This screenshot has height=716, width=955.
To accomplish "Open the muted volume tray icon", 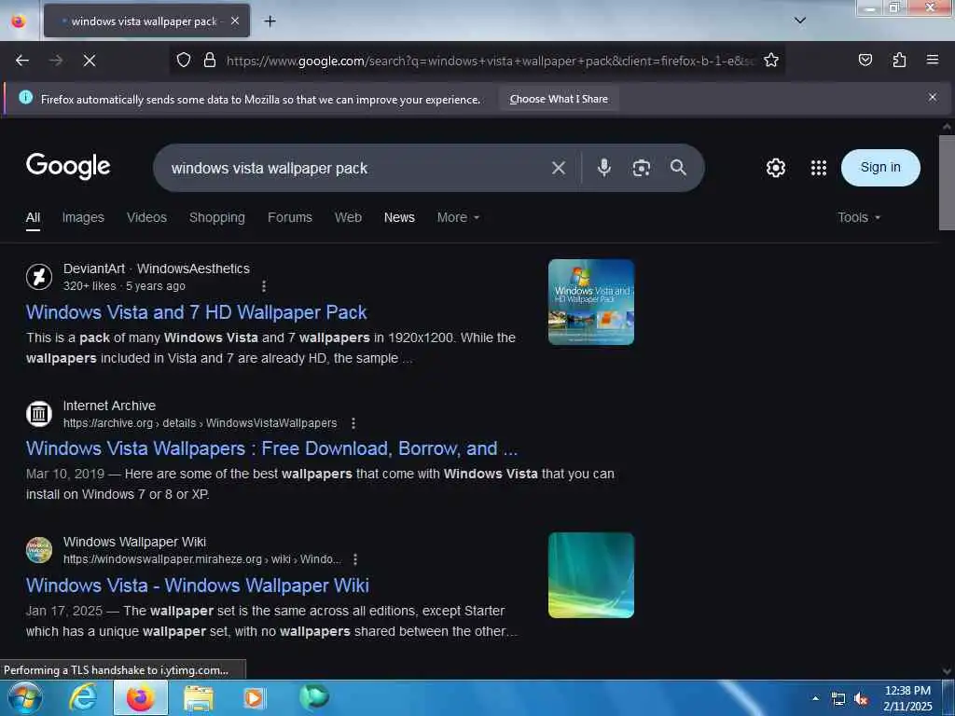I will [861, 699].
